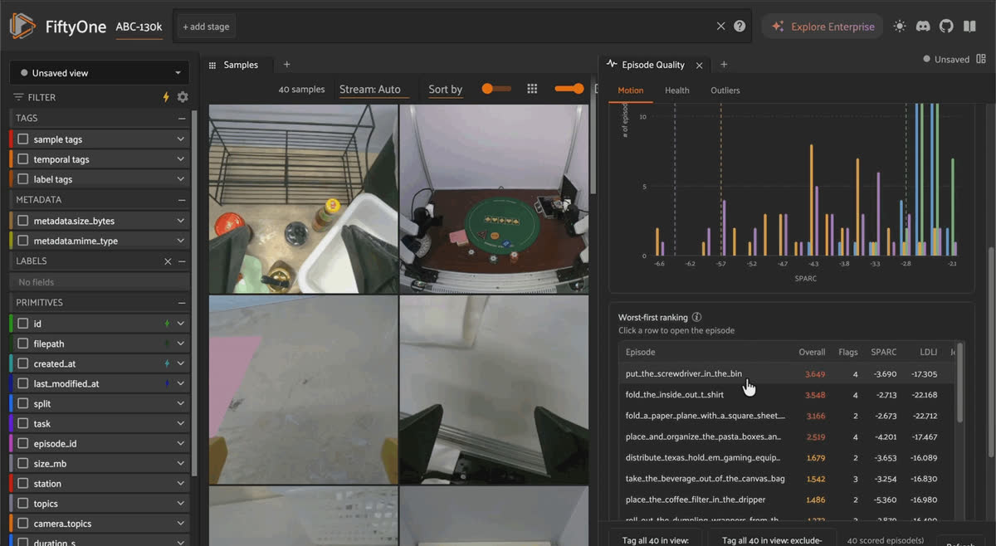Screen dimensions: 996x546
Task: Adjust the right orange zoom slider
Action: [569, 89]
